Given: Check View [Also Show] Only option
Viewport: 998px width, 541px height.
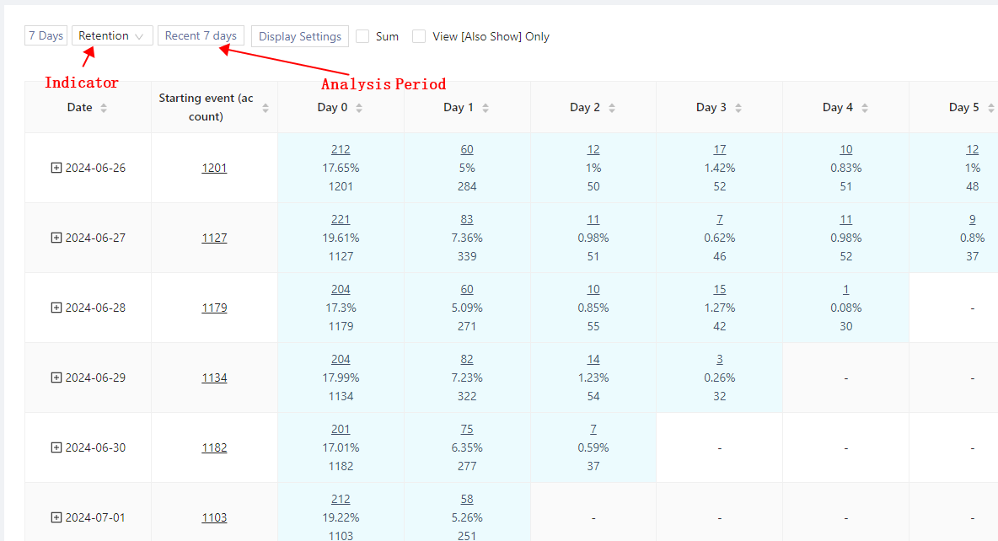Looking at the screenshot, I should (x=419, y=36).
